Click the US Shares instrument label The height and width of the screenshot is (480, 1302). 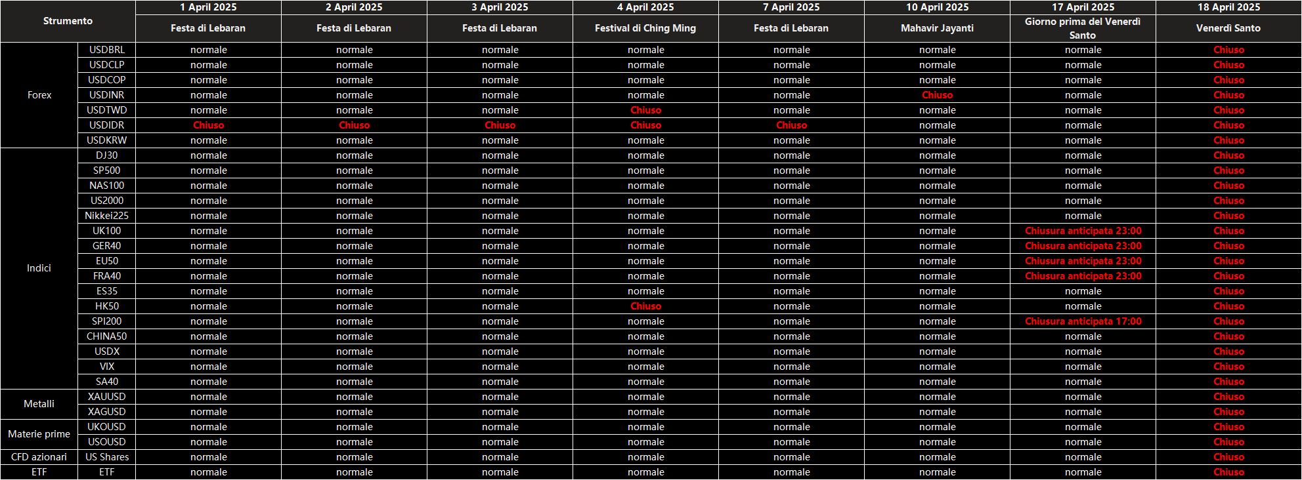click(x=106, y=457)
